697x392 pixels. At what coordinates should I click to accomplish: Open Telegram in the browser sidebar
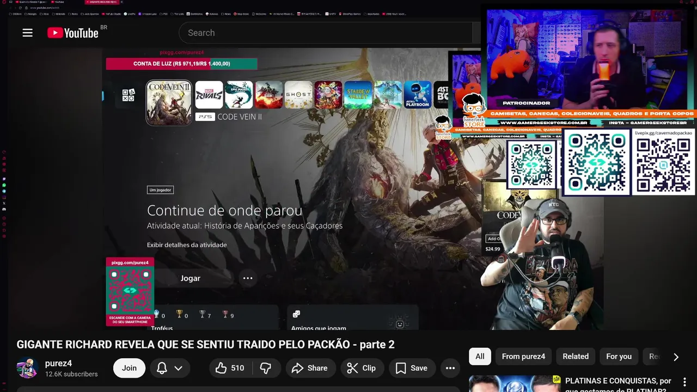(4, 191)
